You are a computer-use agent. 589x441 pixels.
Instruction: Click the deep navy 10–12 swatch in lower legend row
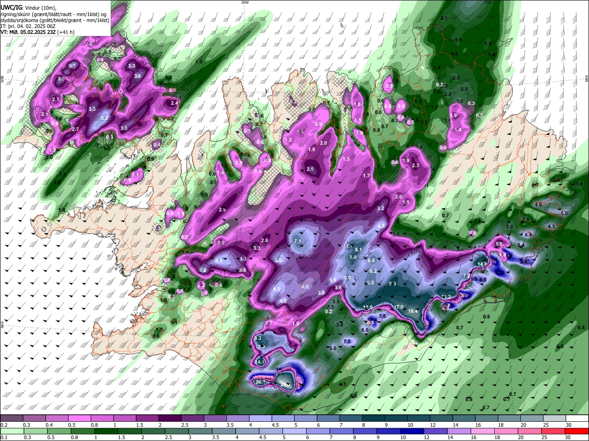pos(413,431)
